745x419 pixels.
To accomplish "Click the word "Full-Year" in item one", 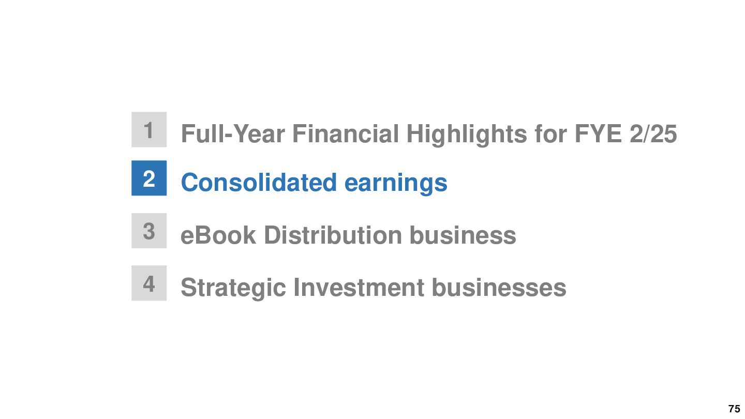I will 233,134.
